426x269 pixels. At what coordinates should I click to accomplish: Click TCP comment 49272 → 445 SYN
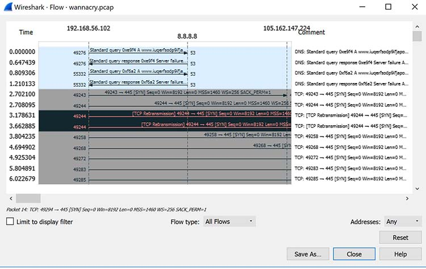coord(351,158)
